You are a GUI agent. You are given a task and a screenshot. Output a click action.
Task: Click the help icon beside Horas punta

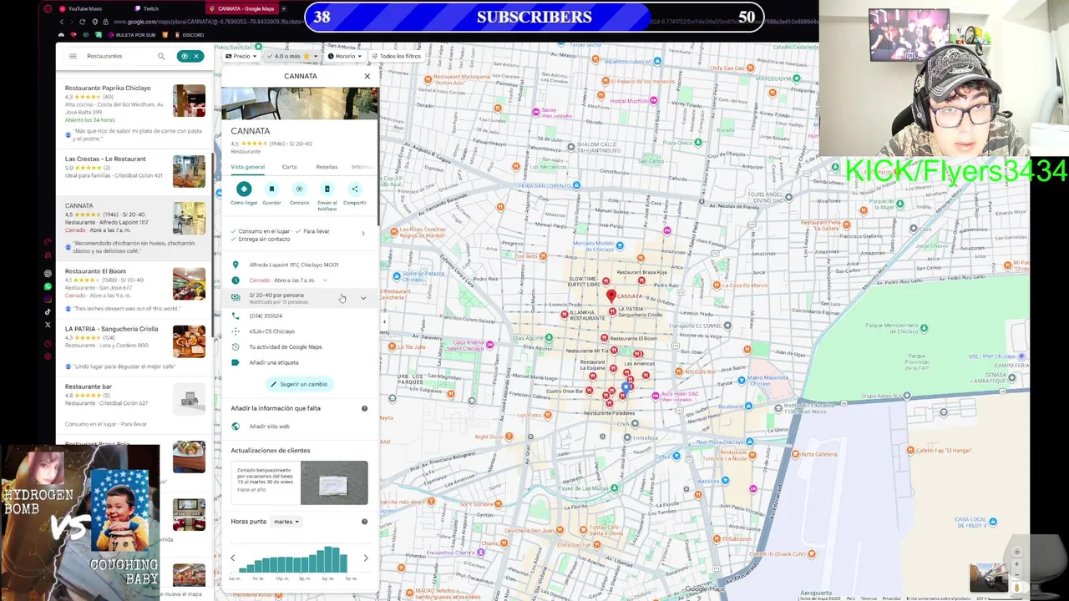364,522
